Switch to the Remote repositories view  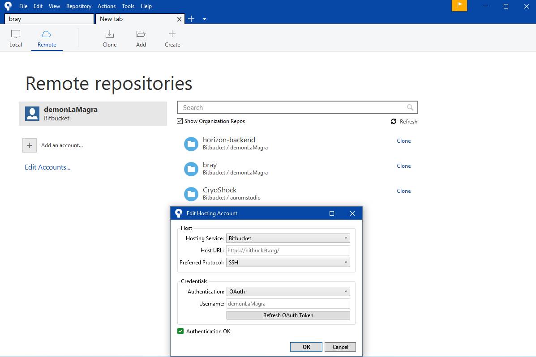pyautogui.click(x=47, y=38)
